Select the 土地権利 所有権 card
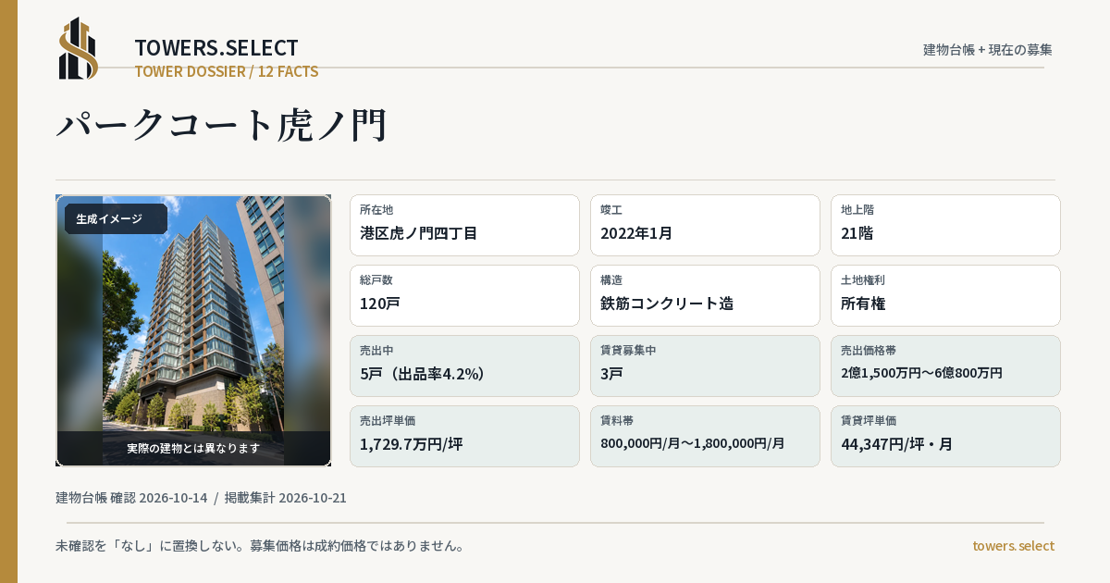This screenshot has width=1110, height=583. coord(945,295)
